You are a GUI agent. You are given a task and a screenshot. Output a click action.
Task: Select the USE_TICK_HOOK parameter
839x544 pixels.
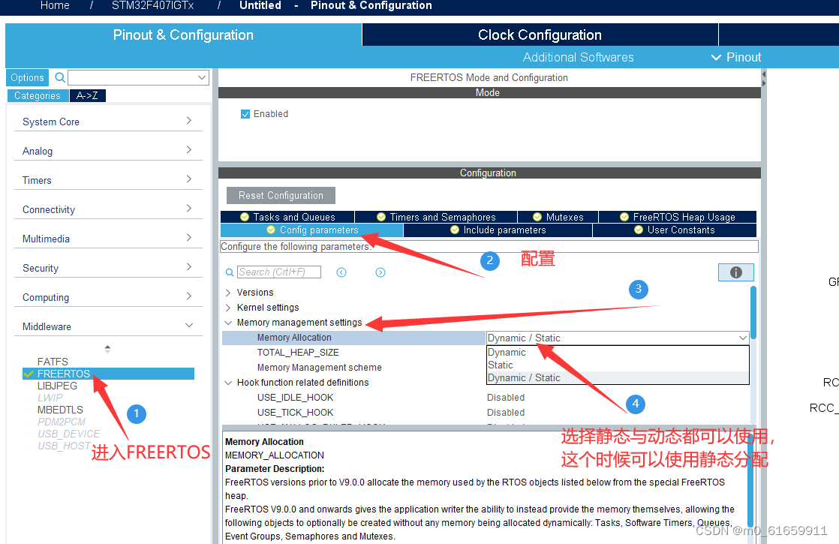(296, 413)
